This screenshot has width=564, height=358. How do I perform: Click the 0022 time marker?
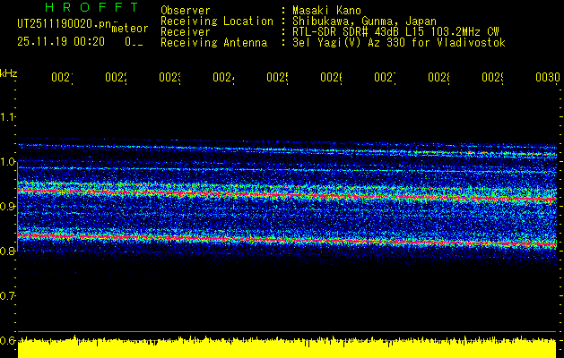[x=117, y=77]
